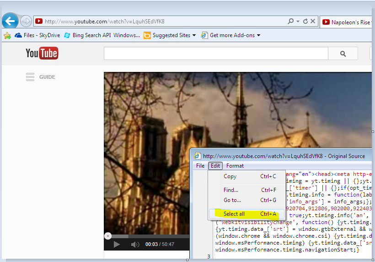Switch to the Napoleon's Rise tab
Image resolution: width=375 pixels, height=262 pixels.
click(x=347, y=22)
